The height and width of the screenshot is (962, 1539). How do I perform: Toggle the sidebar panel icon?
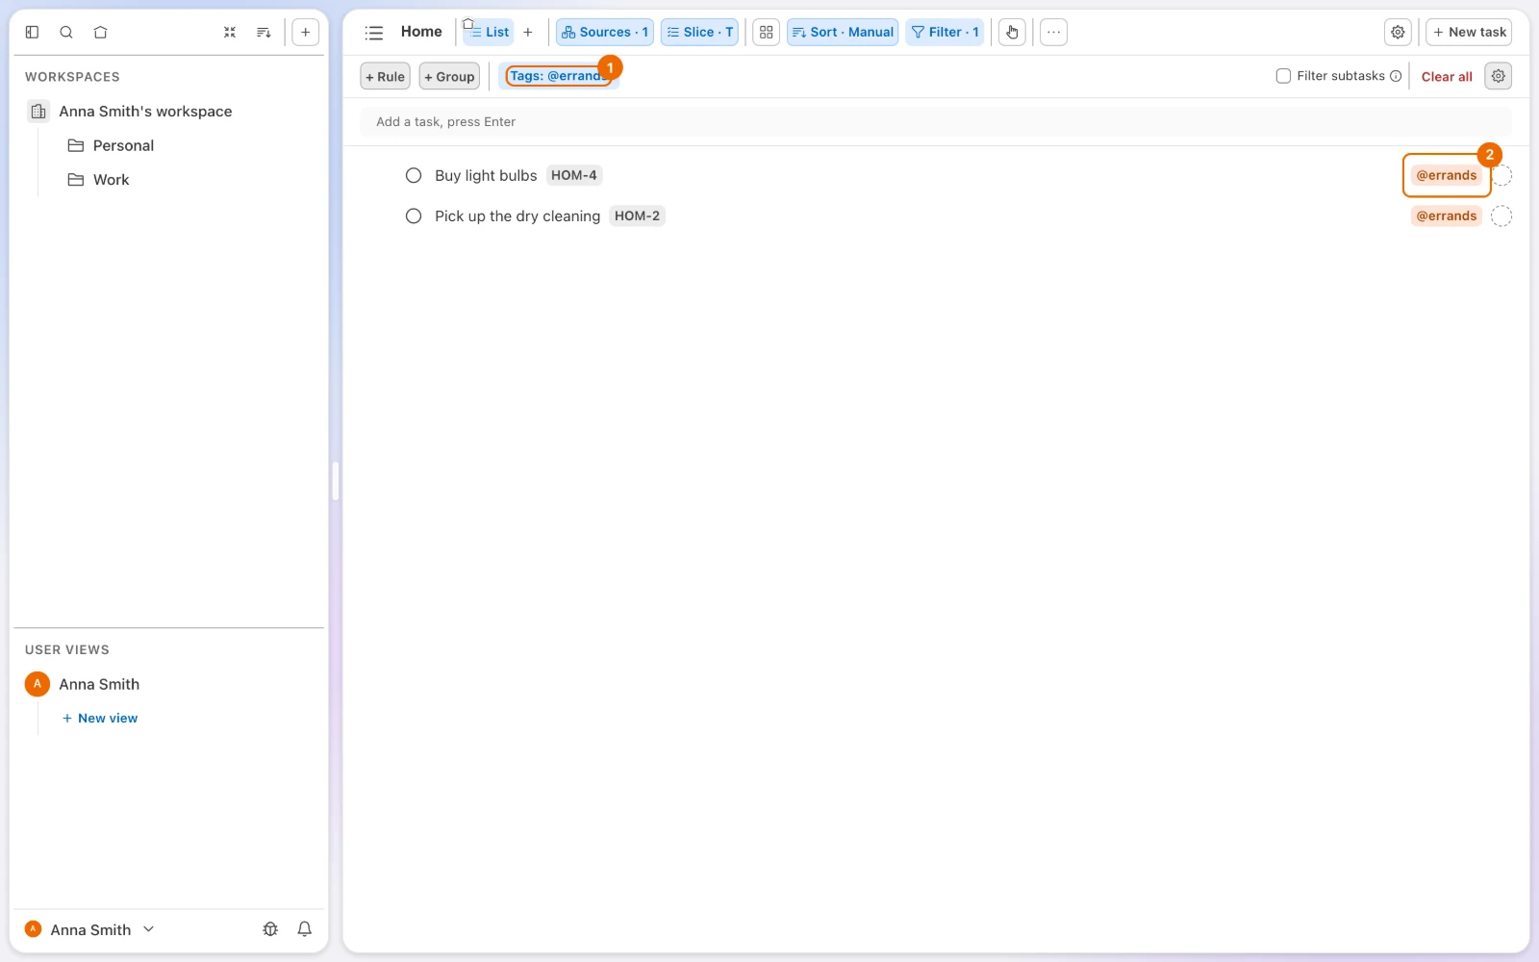[32, 32]
